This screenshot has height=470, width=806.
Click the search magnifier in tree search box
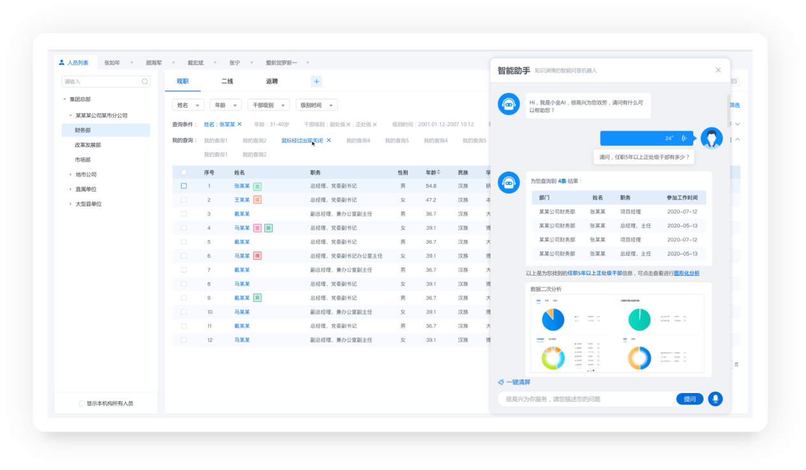tap(145, 82)
